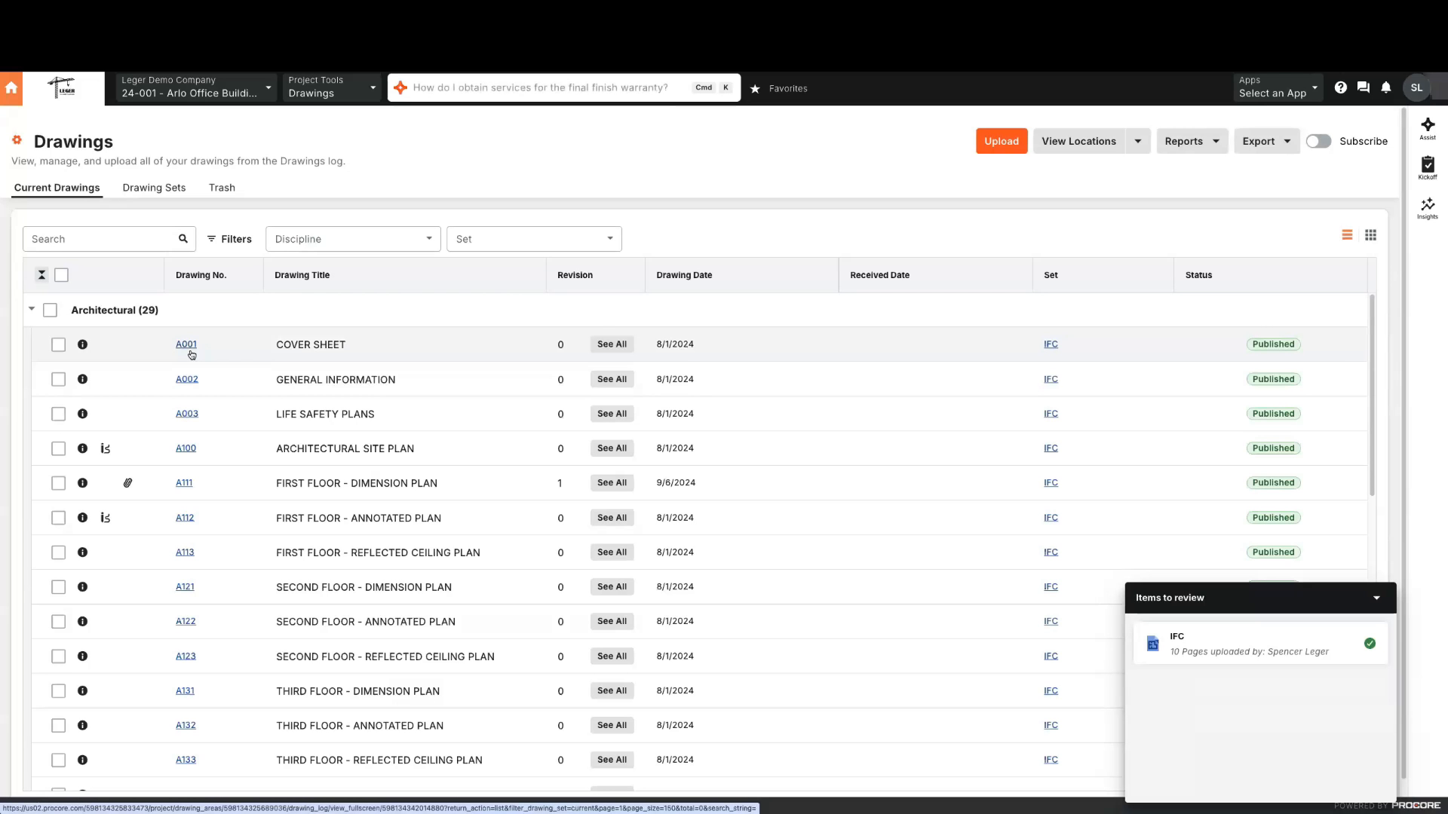This screenshot has width=1448, height=814.
Task: Click the sketches icon on the A100 row
Action: coord(105,448)
